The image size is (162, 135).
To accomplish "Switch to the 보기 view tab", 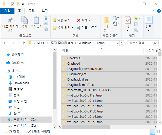I will (x=45, y=11).
